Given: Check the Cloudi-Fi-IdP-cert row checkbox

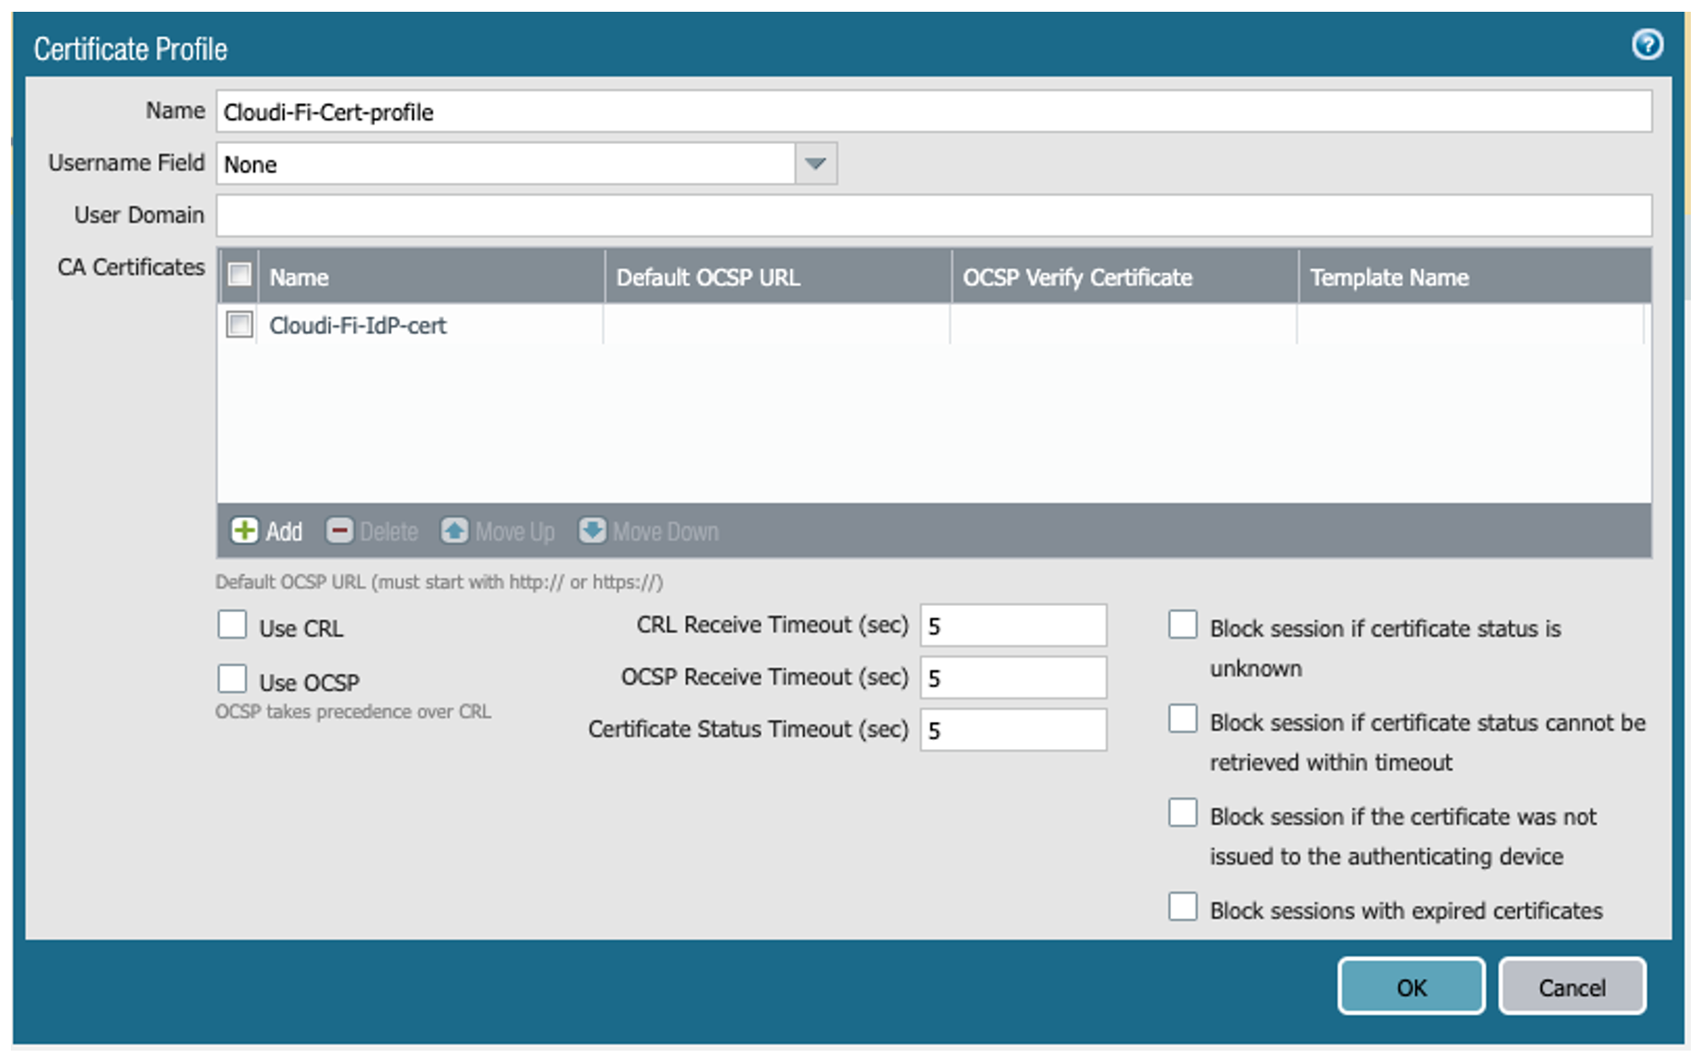Looking at the screenshot, I should pos(240,324).
